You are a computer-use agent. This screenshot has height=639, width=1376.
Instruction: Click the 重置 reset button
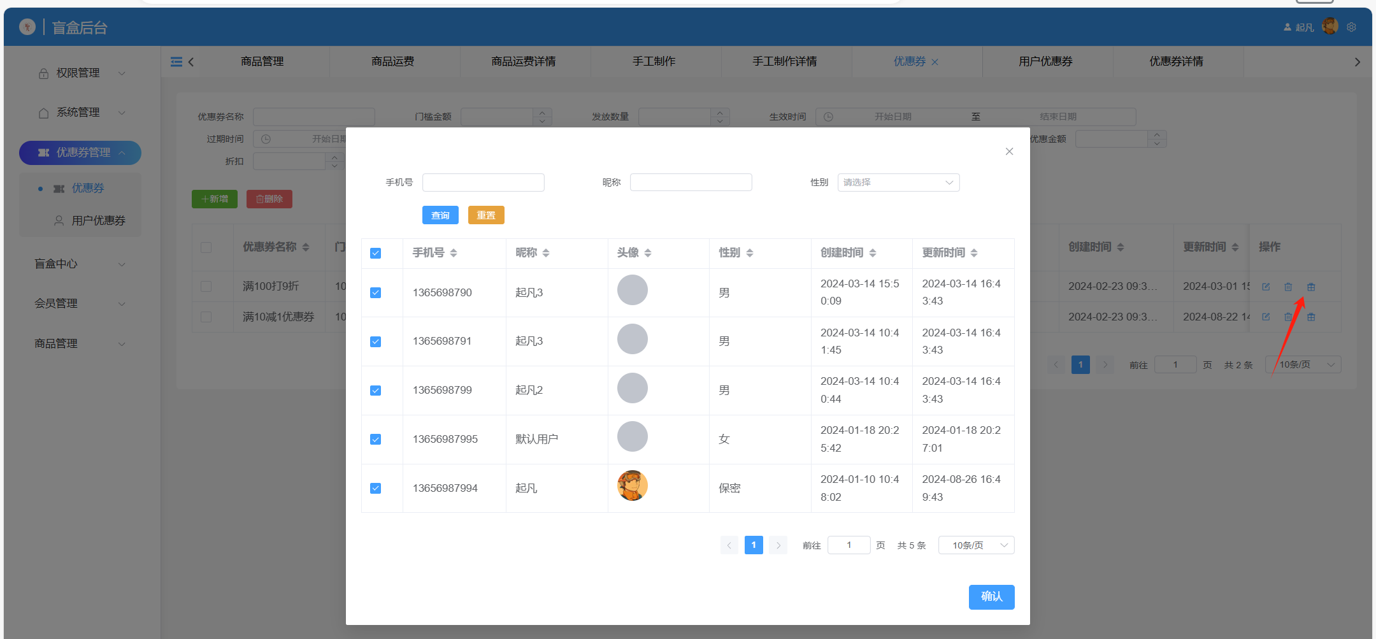pos(486,215)
